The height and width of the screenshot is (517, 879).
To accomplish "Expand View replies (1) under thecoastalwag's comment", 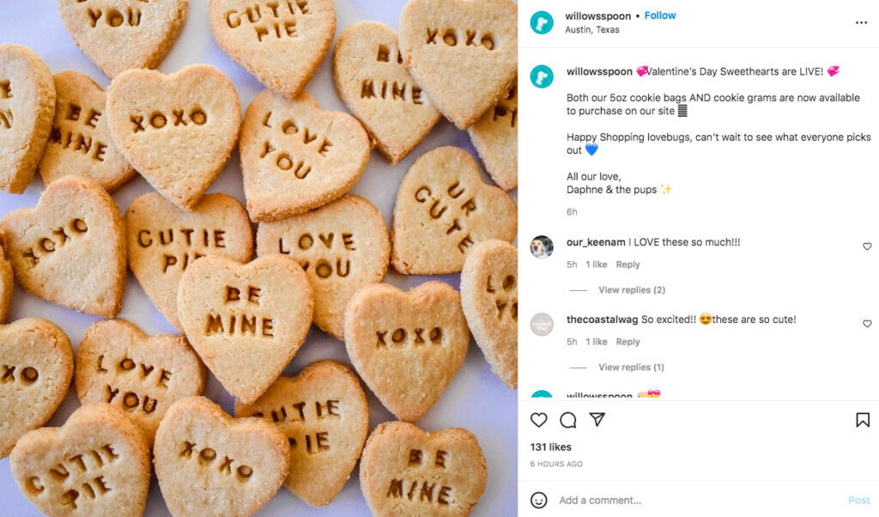I will 632,367.
